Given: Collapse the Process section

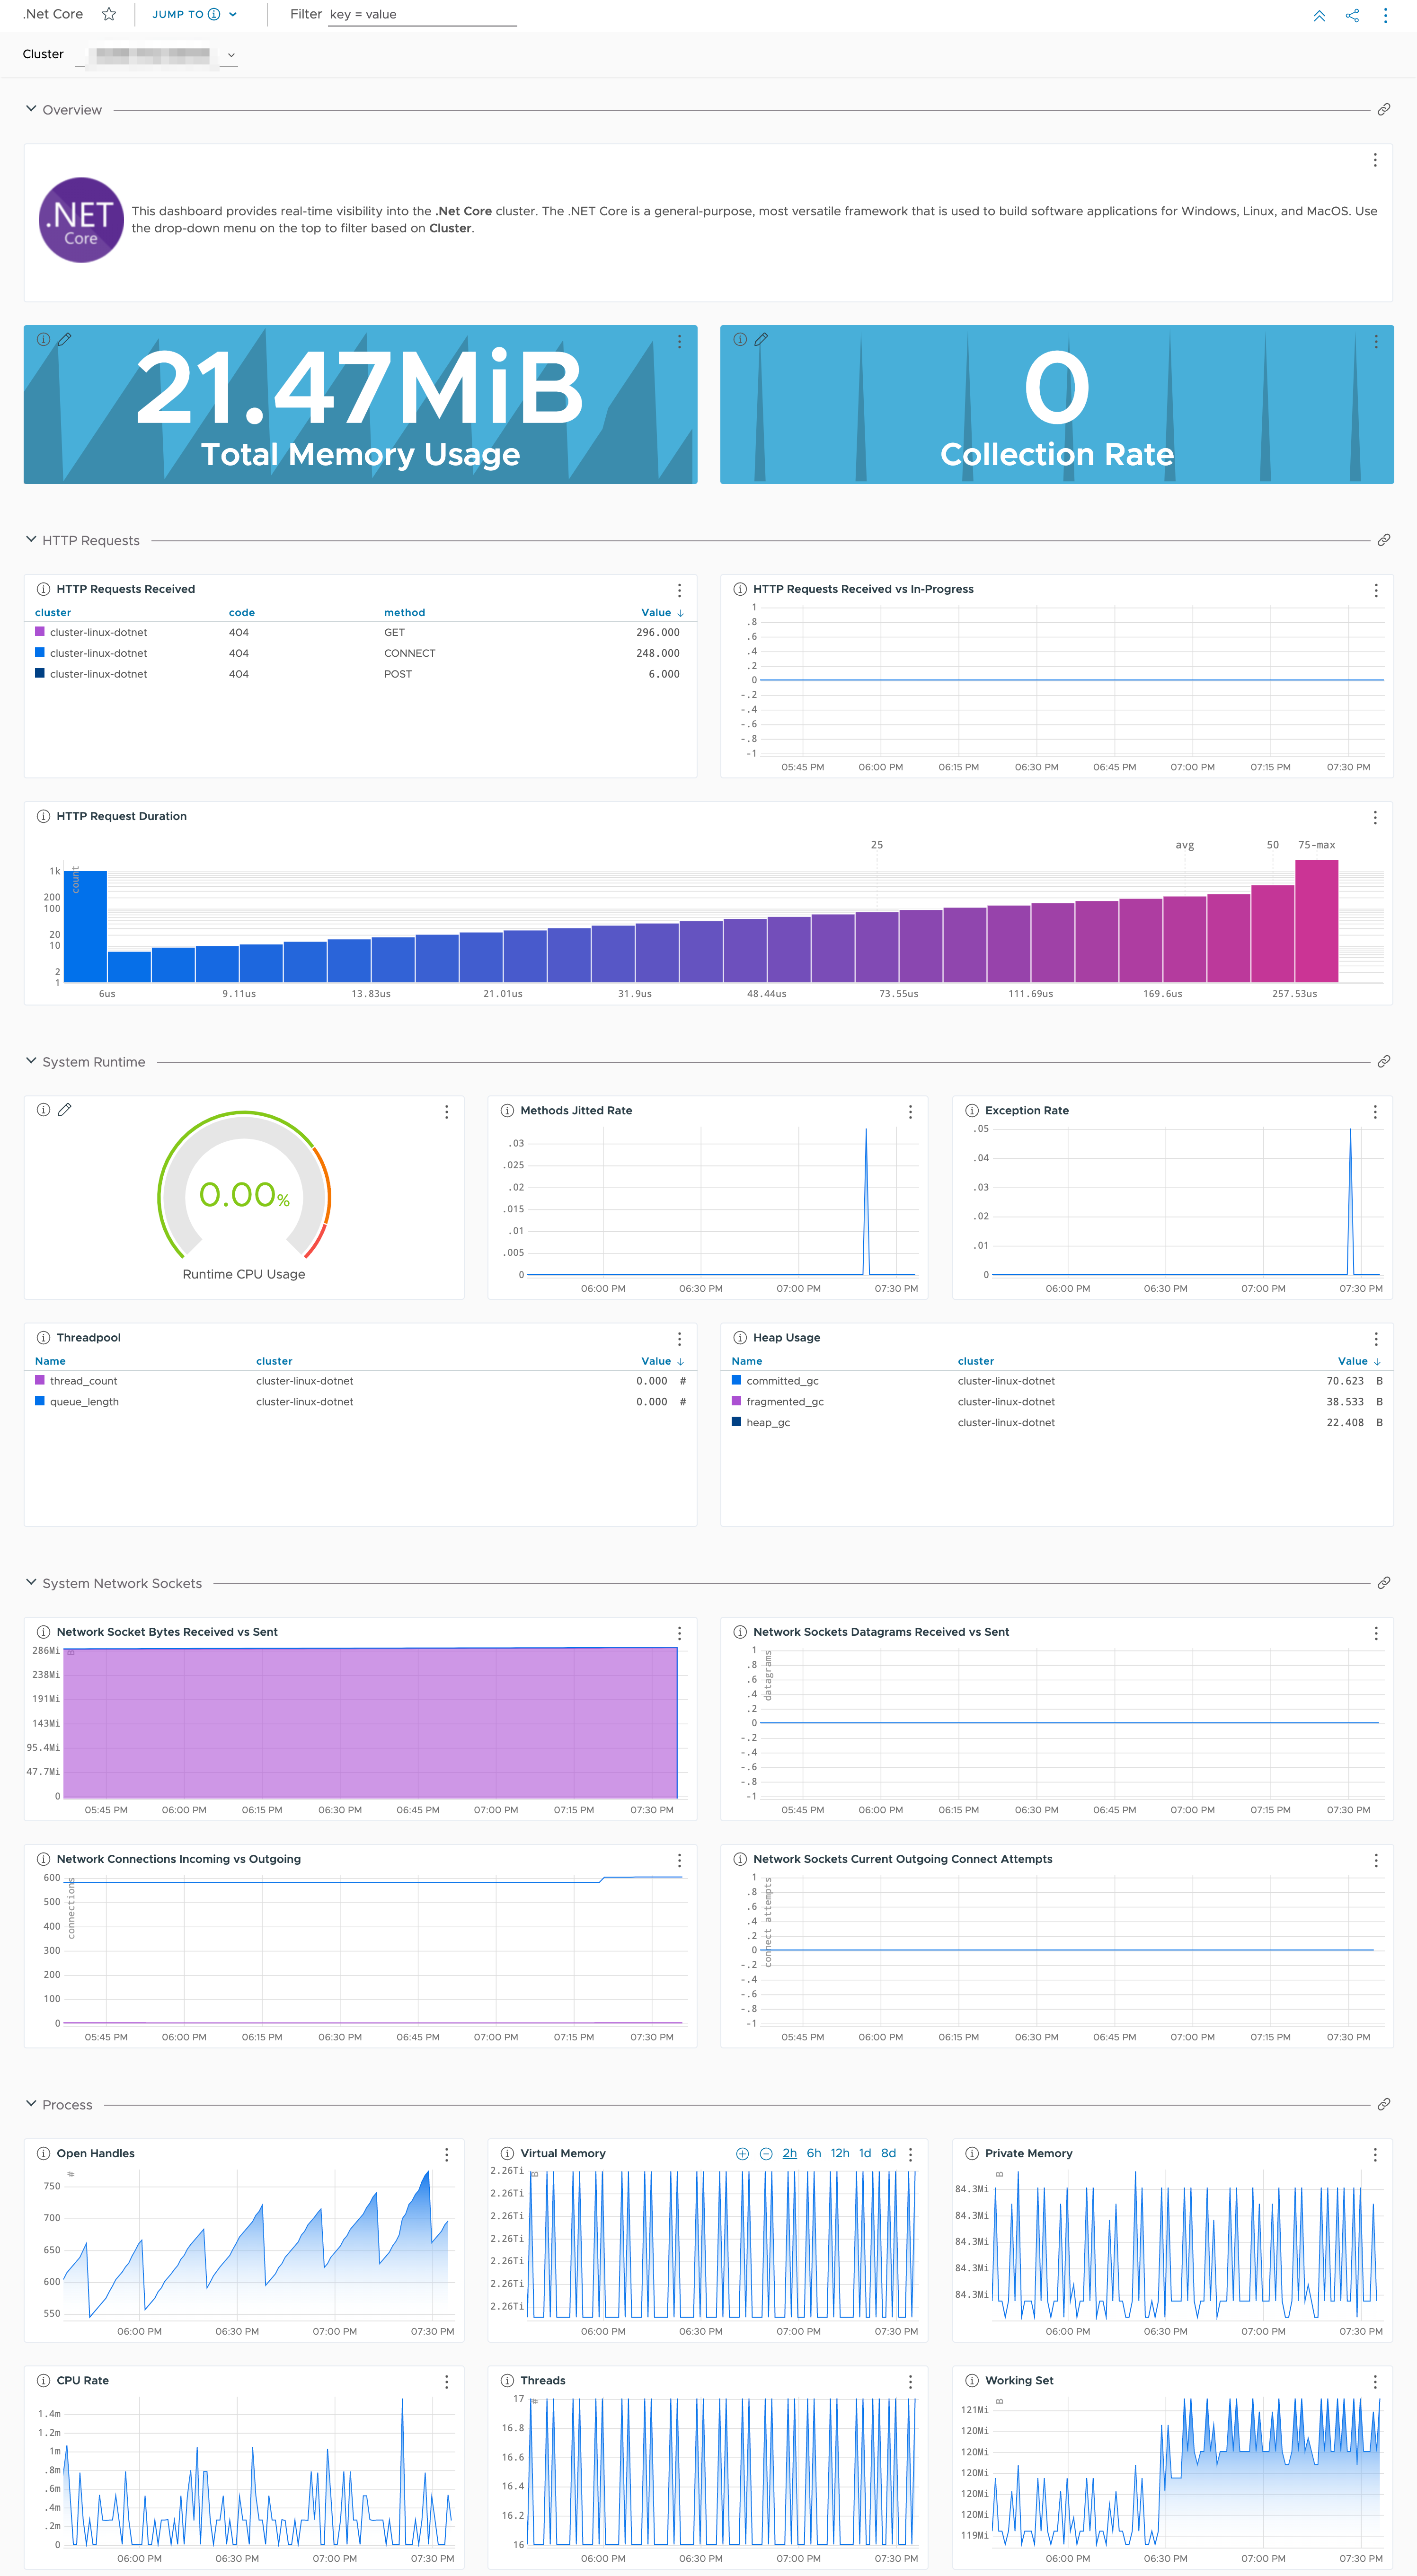Looking at the screenshot, I should [x=31, y=2104].
